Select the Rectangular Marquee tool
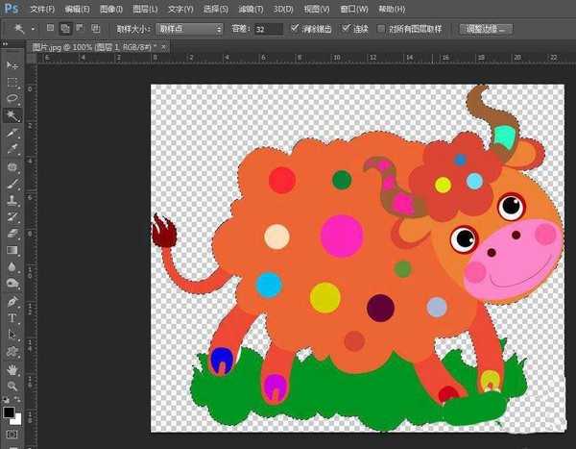The image size is (576, 449). (13, 82)
